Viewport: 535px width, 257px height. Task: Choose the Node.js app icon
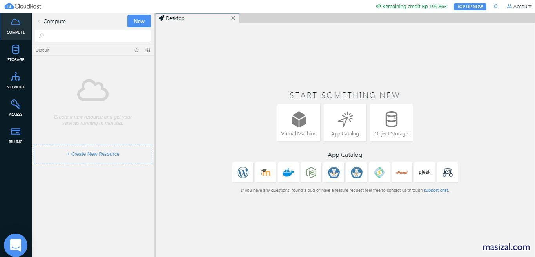coord(311,172)
